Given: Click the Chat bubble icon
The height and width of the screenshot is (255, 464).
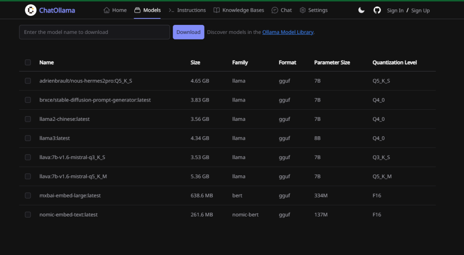Looking at the screenshot, I should 275,10.
